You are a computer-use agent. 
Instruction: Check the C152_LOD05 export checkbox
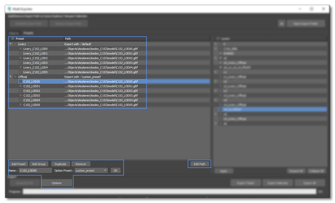[x=20, y=105]
